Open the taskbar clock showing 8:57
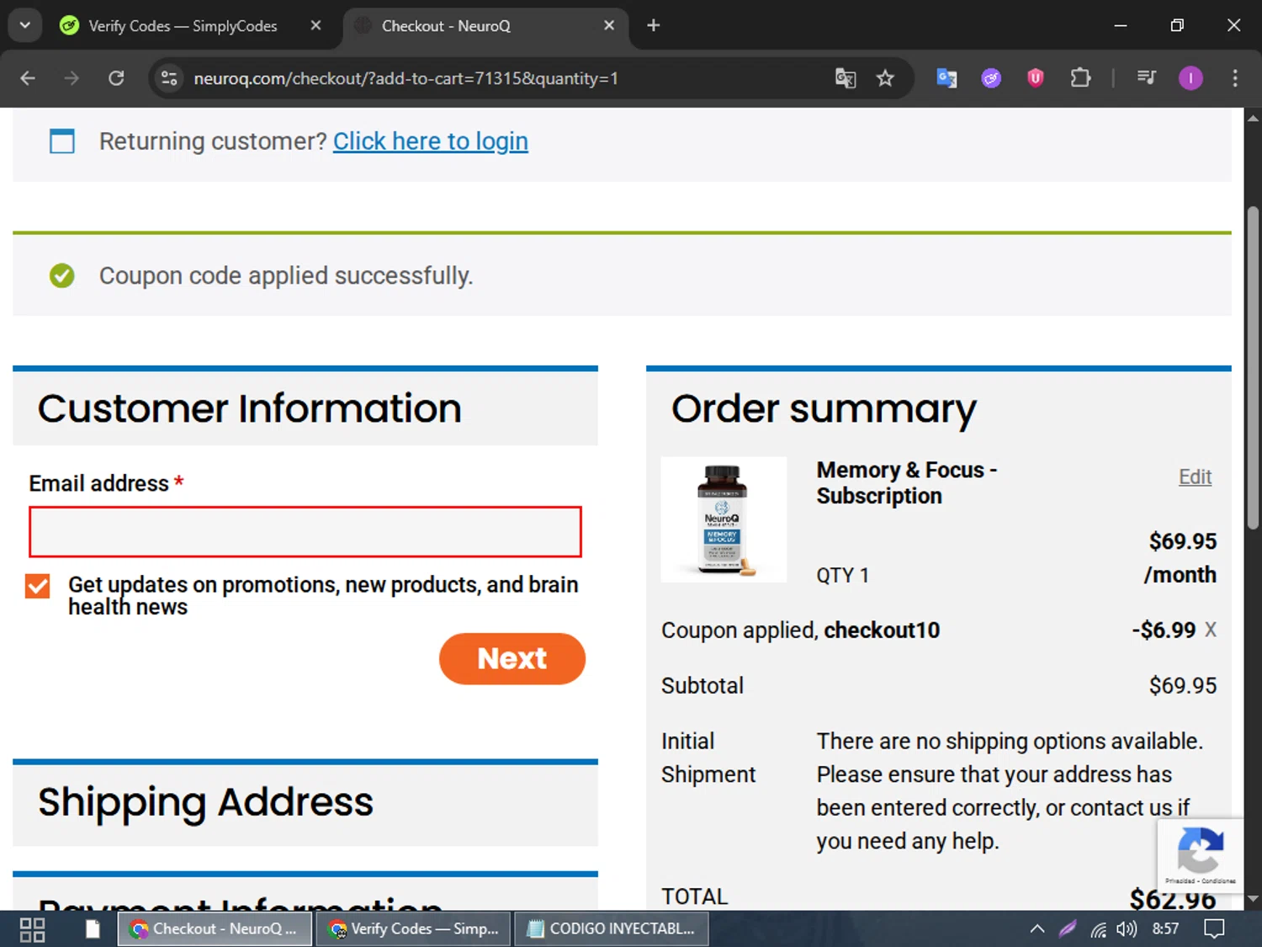 coord(1165,928)
